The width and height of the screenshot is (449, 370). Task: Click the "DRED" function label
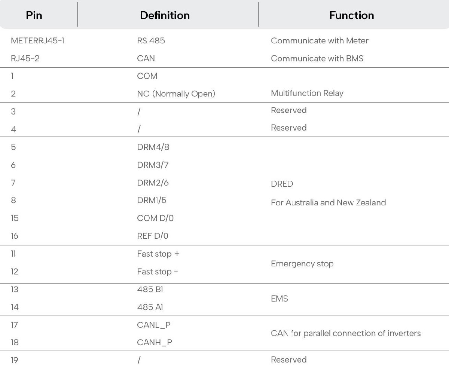tap(282, 184)
